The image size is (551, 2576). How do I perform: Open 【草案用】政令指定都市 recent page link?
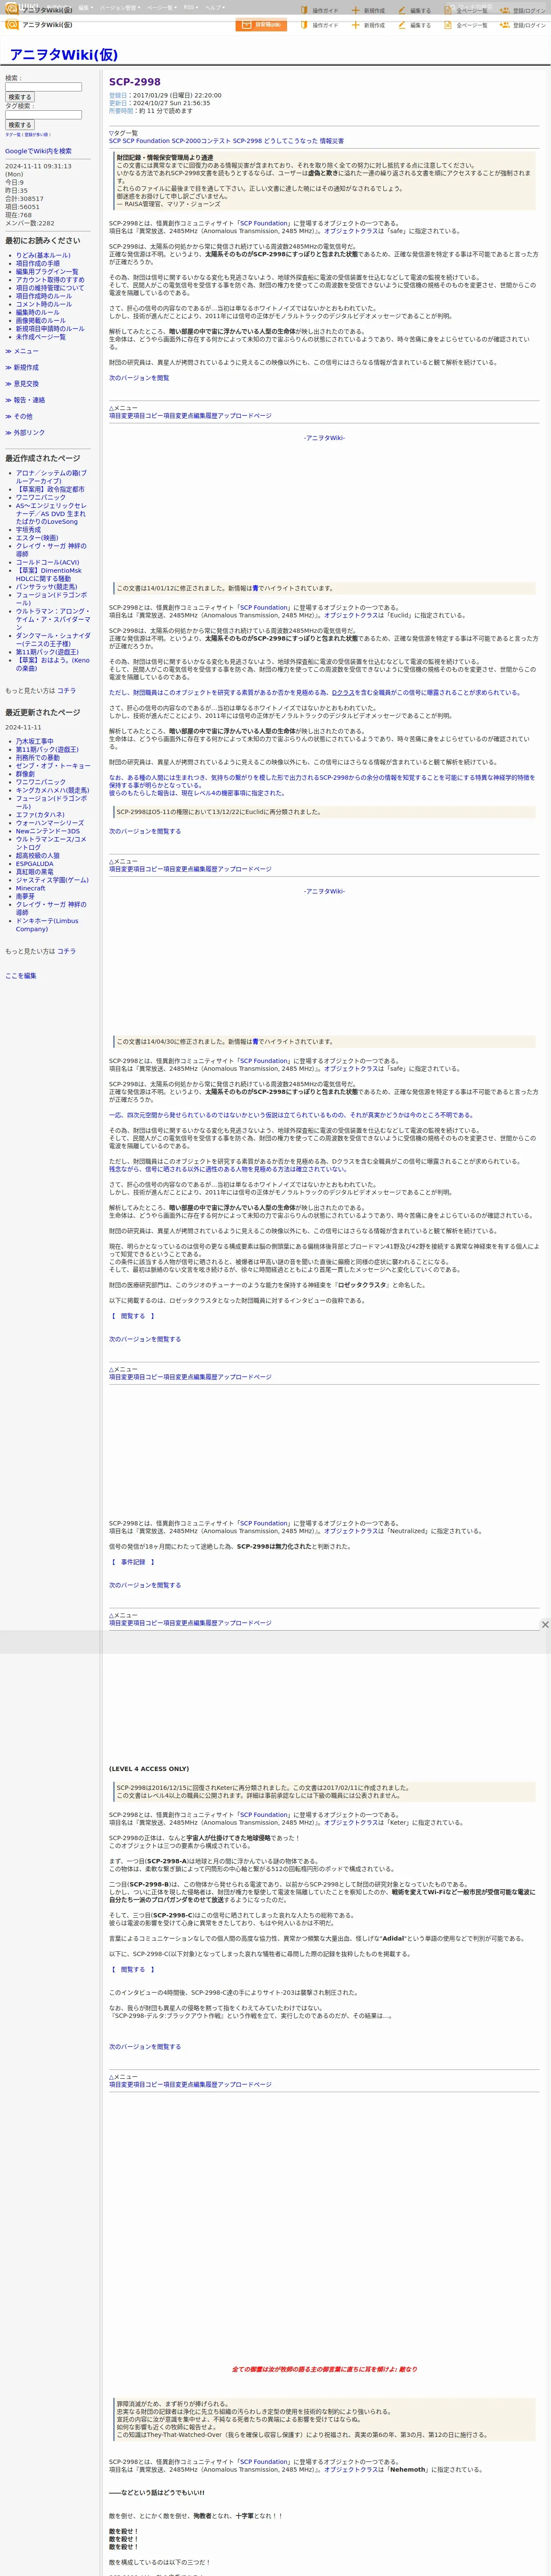click(x=50, y=489)
